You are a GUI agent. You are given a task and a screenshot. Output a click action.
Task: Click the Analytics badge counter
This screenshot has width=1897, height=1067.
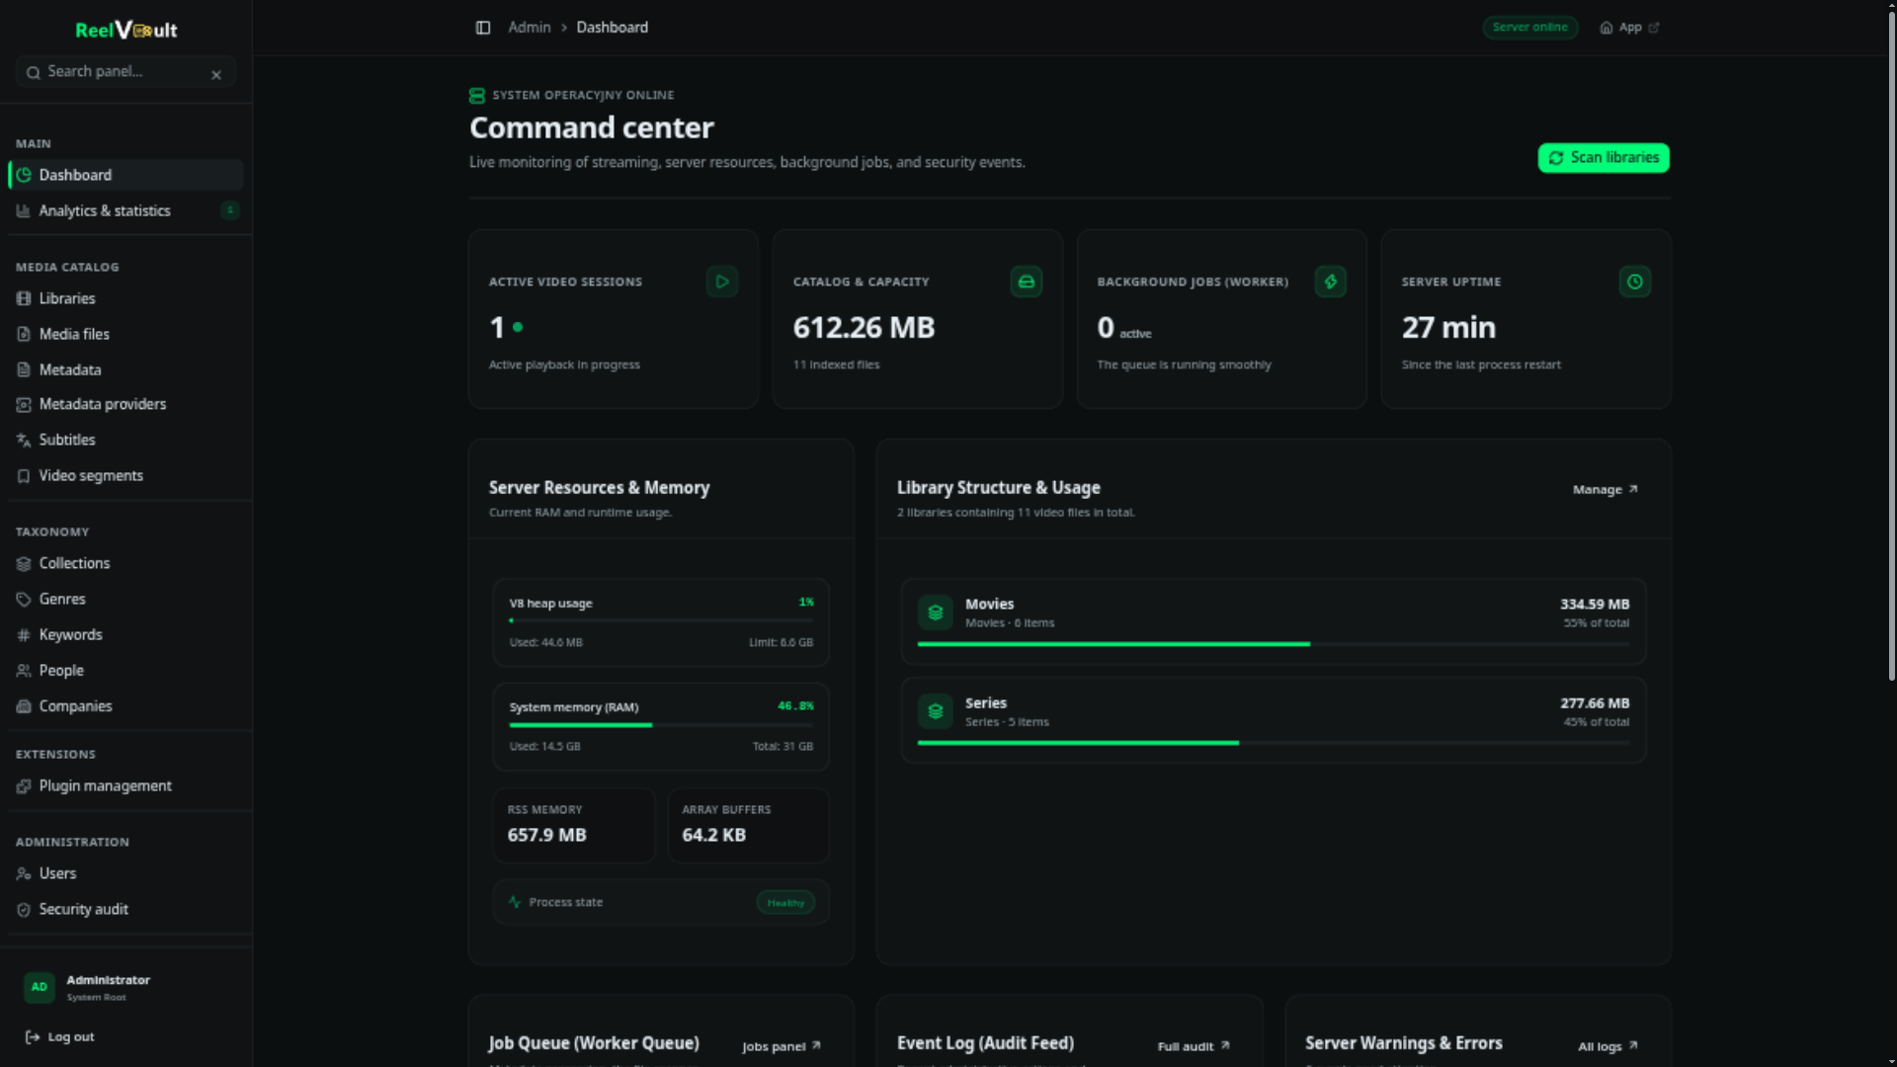coord(229,209)
